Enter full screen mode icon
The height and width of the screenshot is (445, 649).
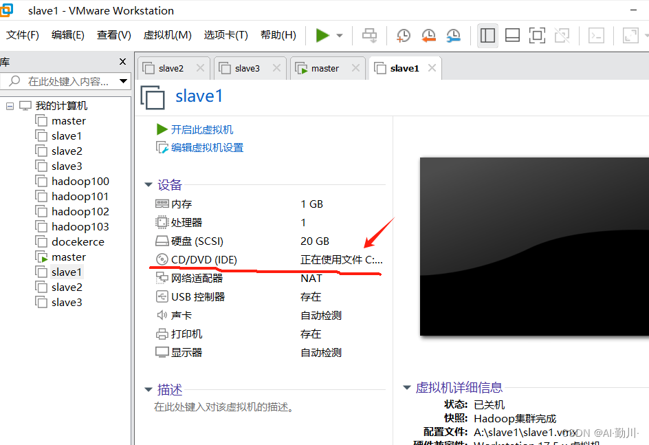click(x=537, y=36)
